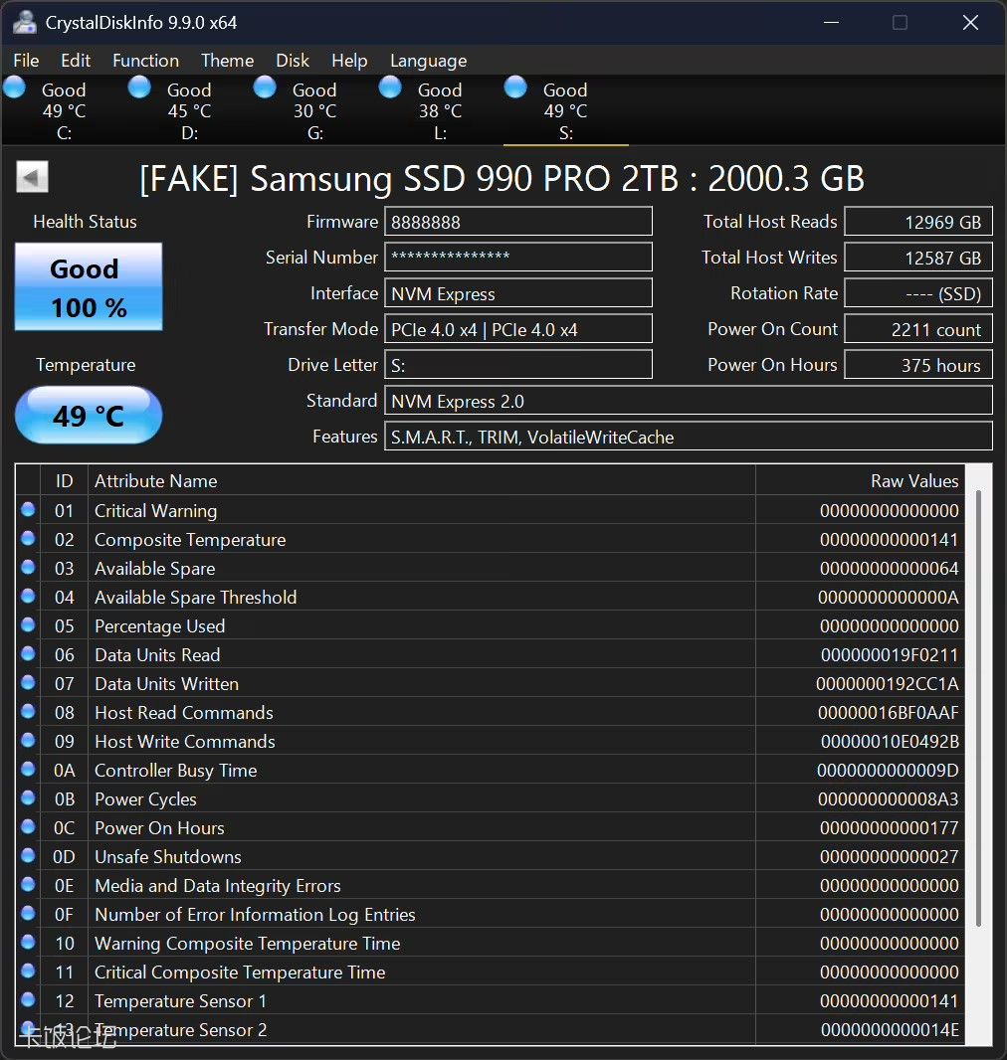
Task: Click status dot for Unsafe Shutdowns row
Action: click(28, 855)
